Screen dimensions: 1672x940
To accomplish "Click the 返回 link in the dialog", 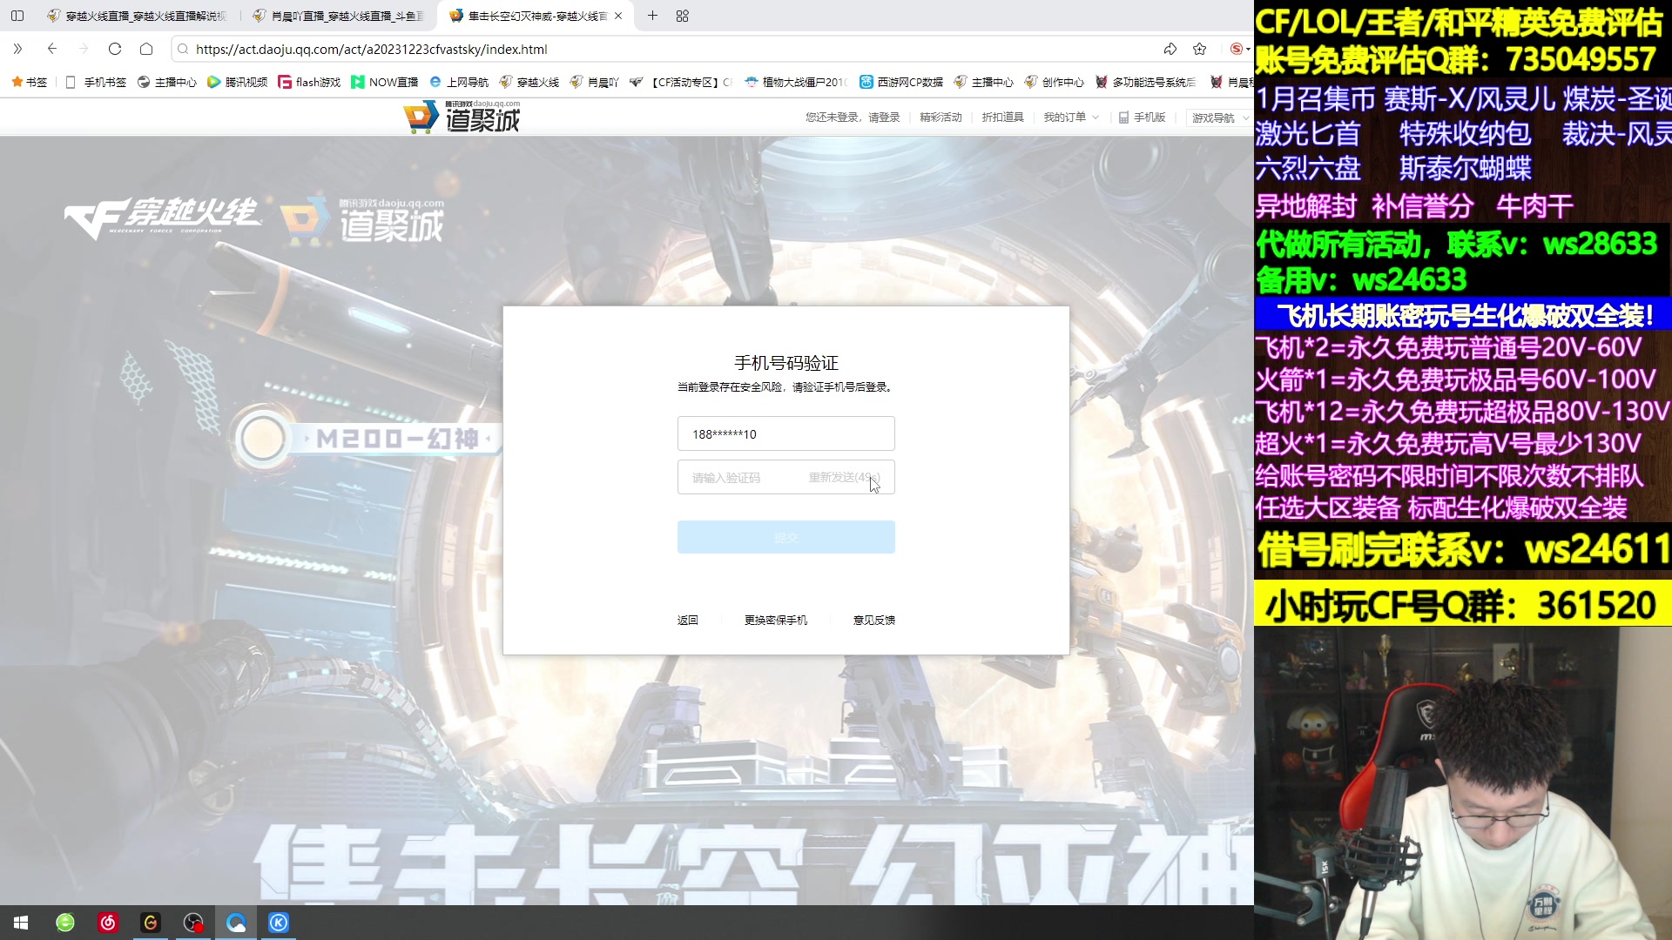I will coord(688,620).
